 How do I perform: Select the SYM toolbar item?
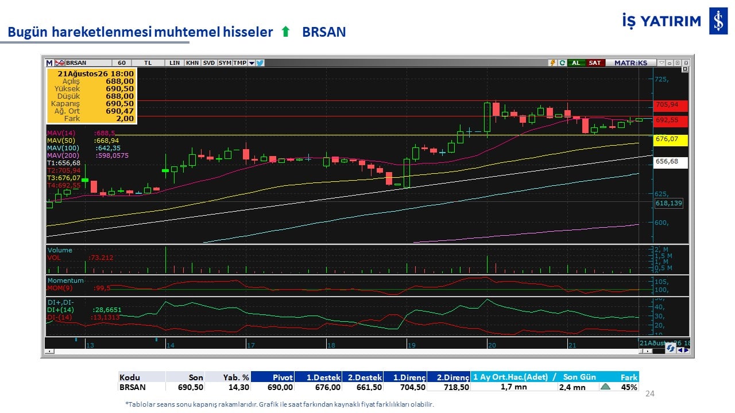(225, 63)
